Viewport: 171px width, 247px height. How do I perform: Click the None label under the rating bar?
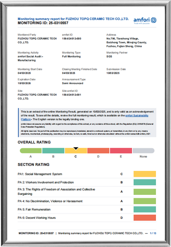pos(143,157)
